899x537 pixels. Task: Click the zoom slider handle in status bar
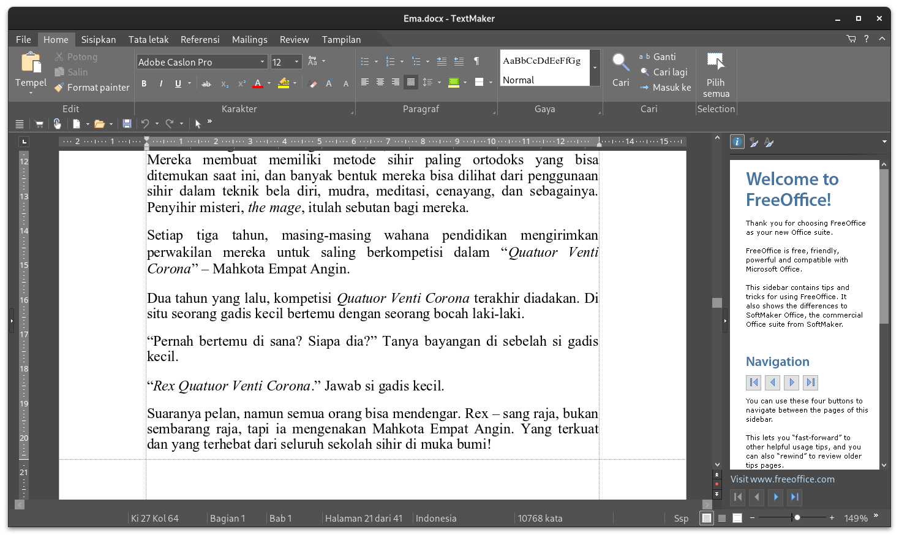pyautogui.click(x=797, y=518)
